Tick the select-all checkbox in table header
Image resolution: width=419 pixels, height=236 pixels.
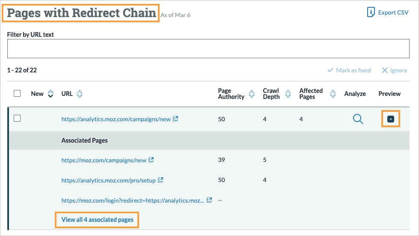[17, 93]
